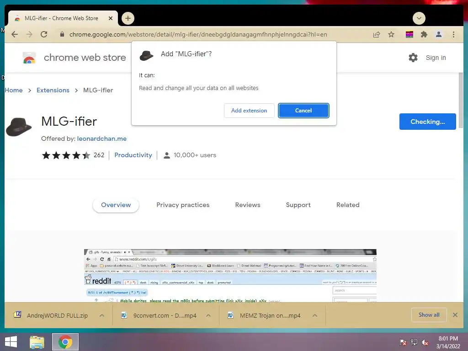
Task: Close the downloads bar
Action: 455,315
